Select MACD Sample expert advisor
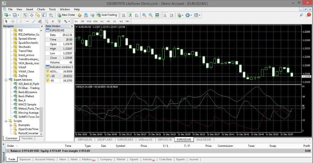 coord(27,104)
